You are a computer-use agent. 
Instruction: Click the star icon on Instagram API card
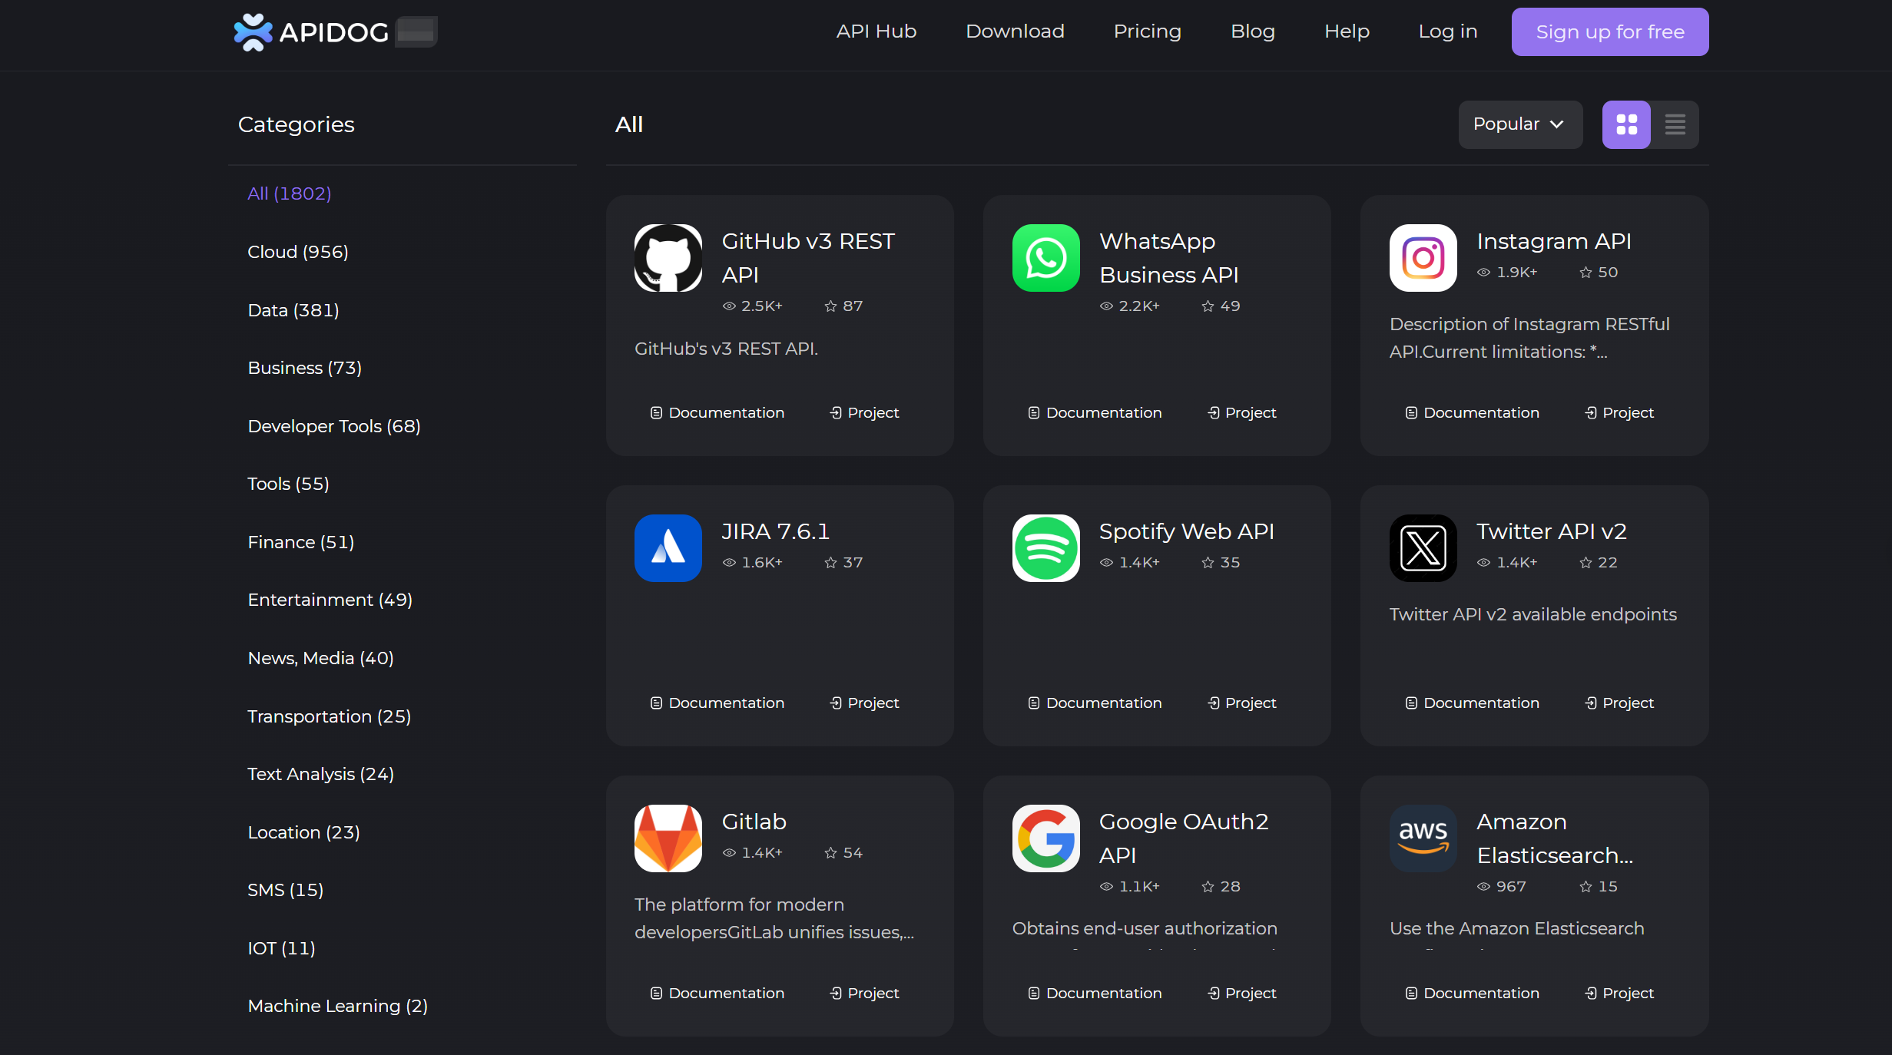pyautogui.click(x=1586, y=273)
